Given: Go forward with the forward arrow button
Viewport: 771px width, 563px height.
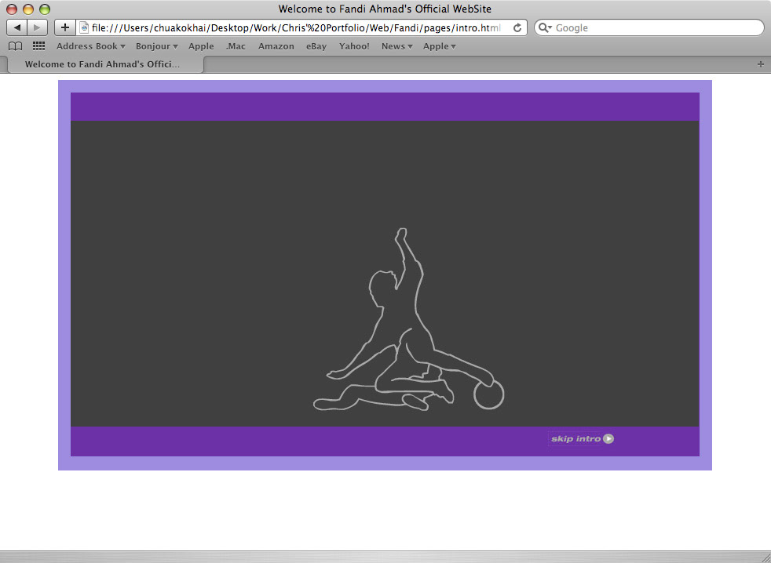Looking at the screenshot, I should click(38, 27).
